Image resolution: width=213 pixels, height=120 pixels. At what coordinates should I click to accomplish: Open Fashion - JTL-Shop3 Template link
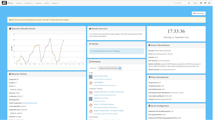pos(104,104)
